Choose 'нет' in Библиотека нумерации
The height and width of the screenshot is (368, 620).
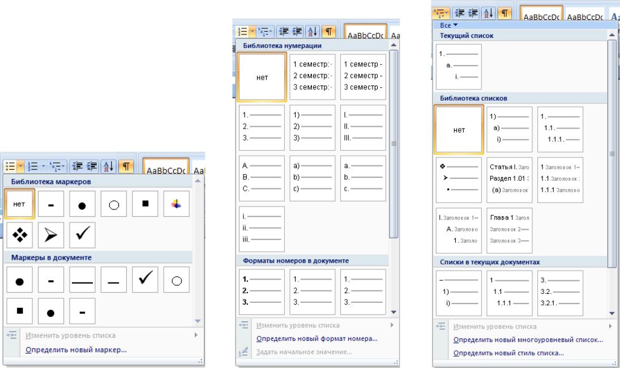262,77
